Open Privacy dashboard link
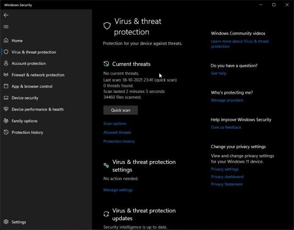 pos(227,177)
